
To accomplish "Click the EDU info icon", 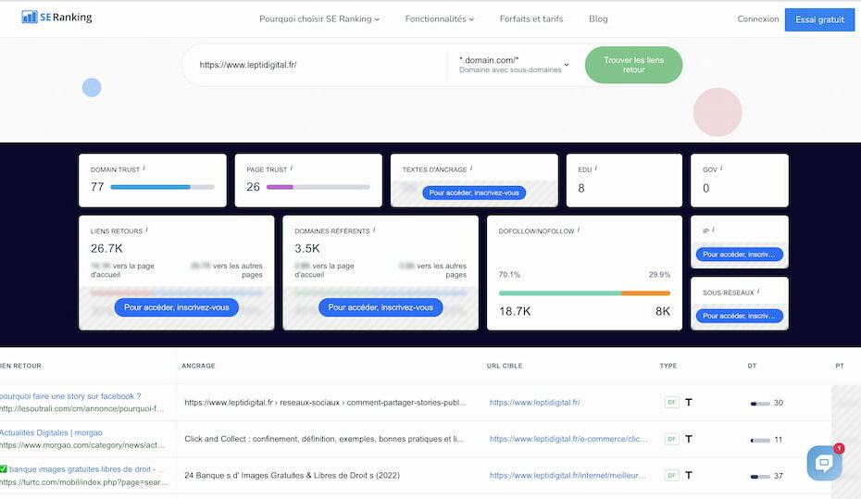I will tap(596, 168).
